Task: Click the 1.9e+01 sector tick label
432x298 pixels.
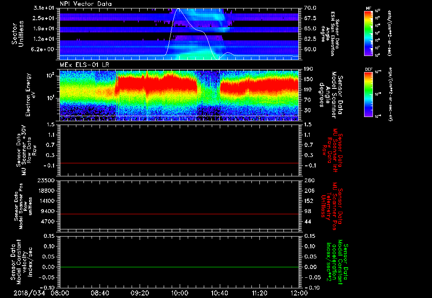Action: pyautogui.click(x=43, y=29)
